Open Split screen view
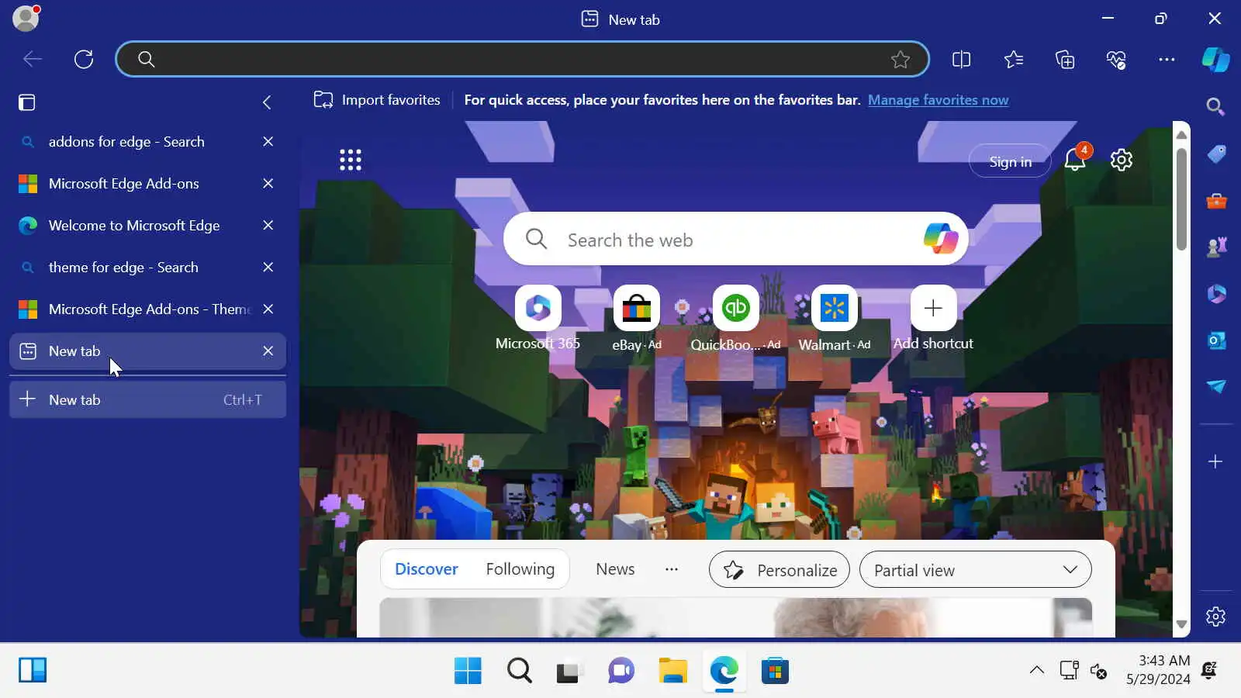Image resolution: width=1241 pixels, height=698 pixels. (961, 60)
